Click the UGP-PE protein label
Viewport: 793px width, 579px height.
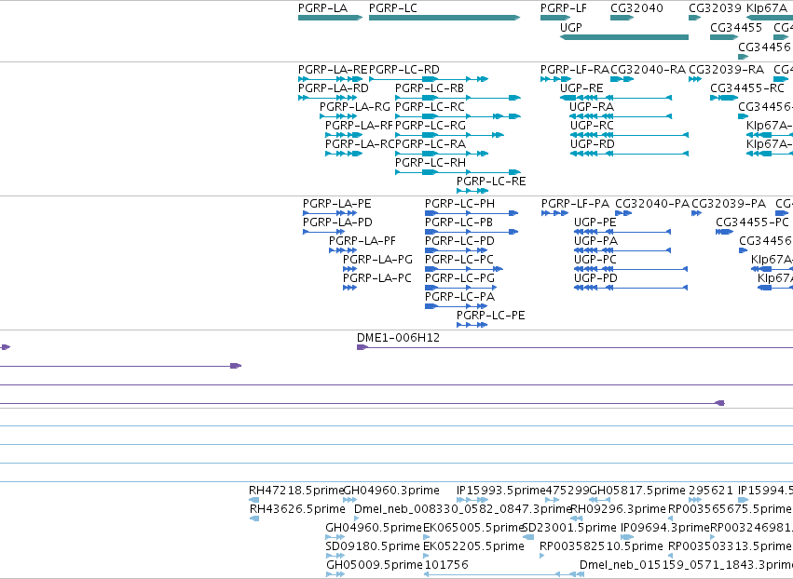pyautogui.click(x=595, y=222)
